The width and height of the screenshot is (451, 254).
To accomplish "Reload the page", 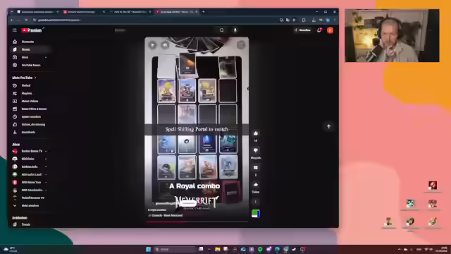I will point(26,20).
